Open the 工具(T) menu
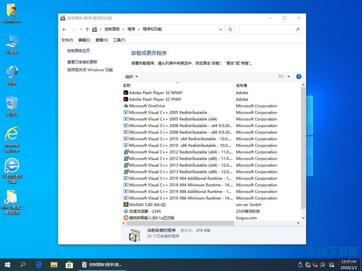Viewport: 362px width, 271px height. [119, 40]
